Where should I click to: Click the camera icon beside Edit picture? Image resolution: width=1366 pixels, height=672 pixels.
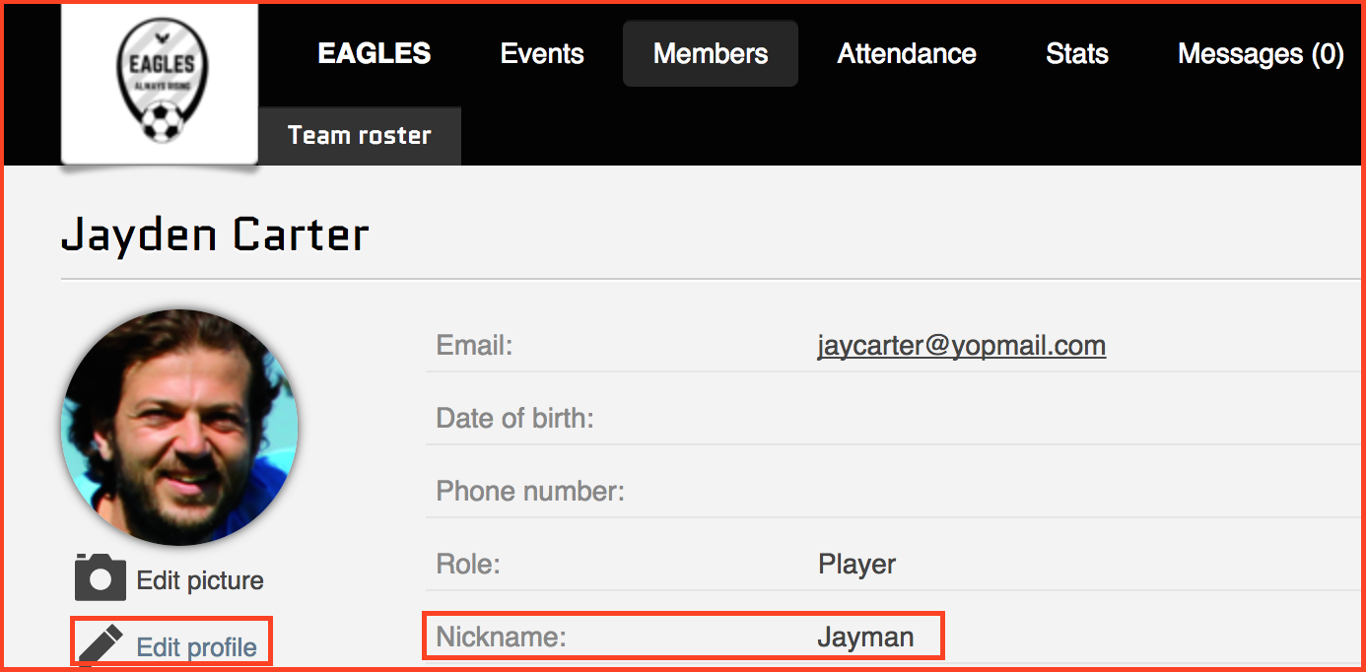pyautogui.click(x=101, y=578)
